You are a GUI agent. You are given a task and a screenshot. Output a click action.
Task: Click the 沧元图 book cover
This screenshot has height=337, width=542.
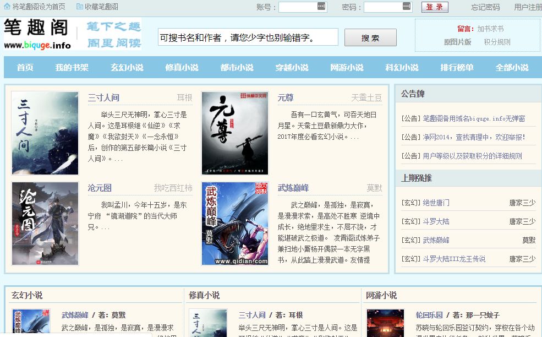coord(45,224)
